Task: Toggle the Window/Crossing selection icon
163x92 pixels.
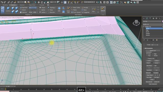Action: [x=35, y=2]
